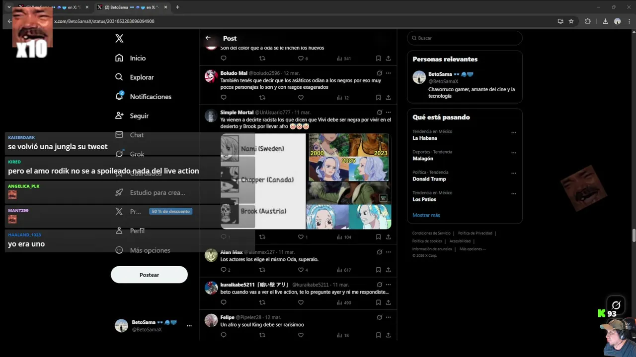The width and height of the screenshot is (636, 357).
Task: Repost Simple Mortal's comment
Action: point(262,237)
